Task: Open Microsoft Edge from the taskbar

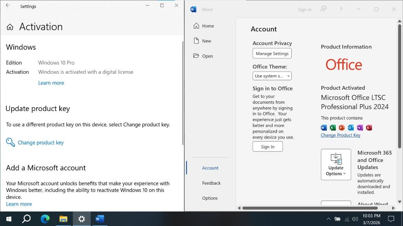Action: (x=45, y=219)
